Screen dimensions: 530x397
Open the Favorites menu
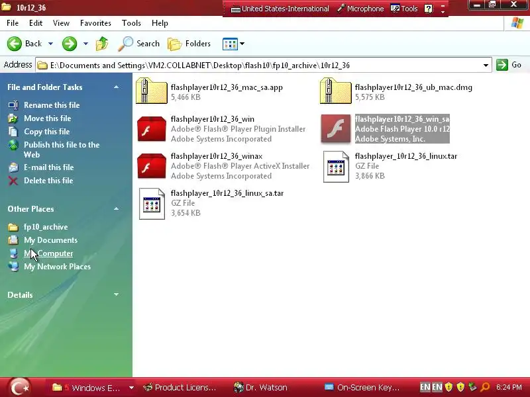click(x=95, y=23)
